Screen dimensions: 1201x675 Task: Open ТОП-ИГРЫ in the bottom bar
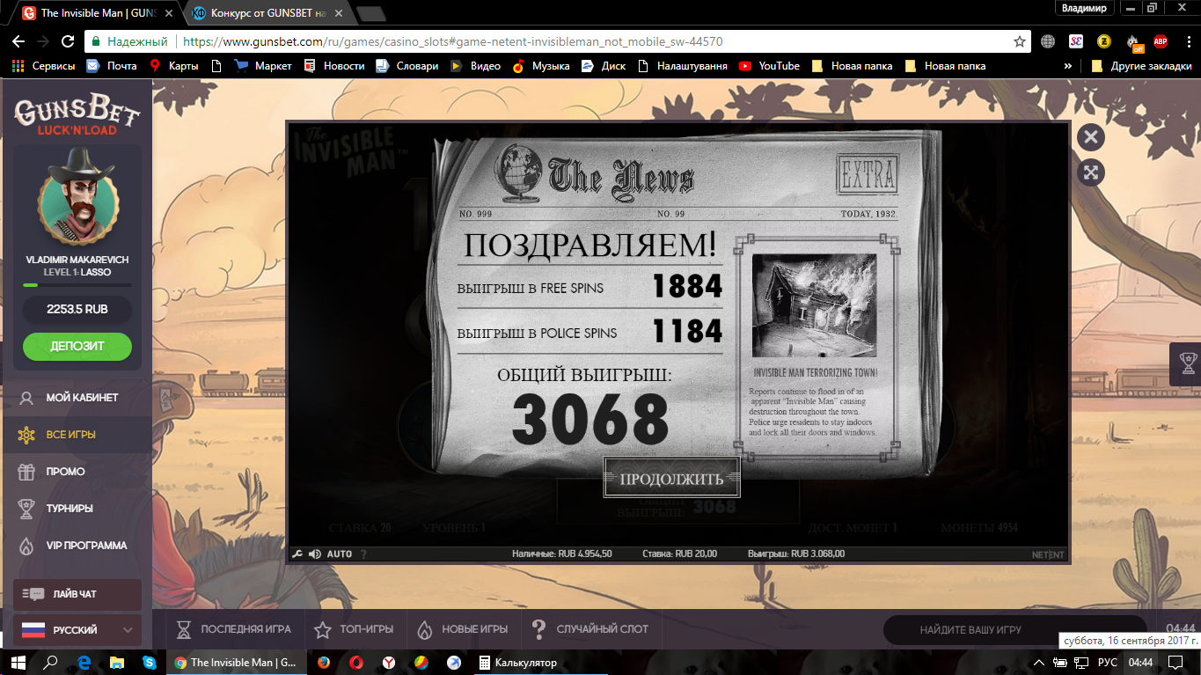coord(354,629)
